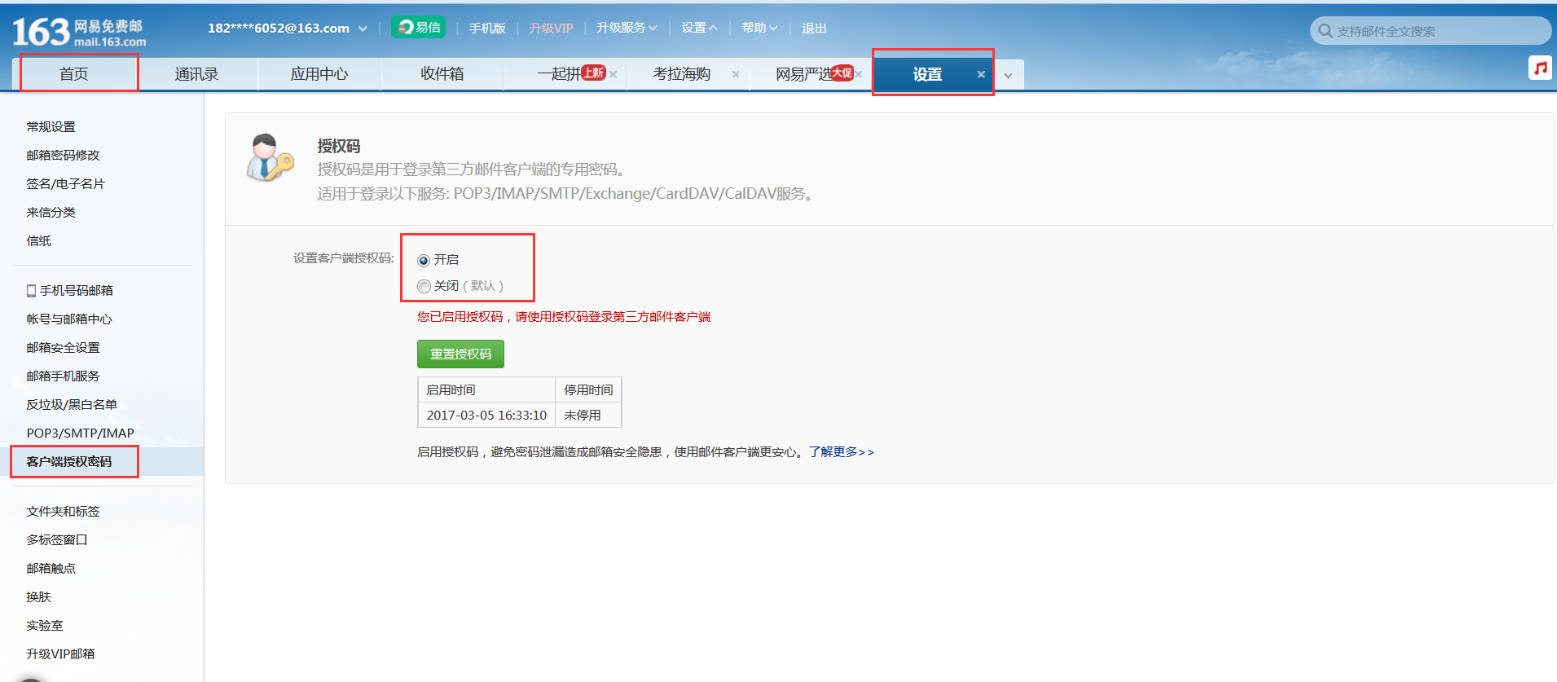Open the 帮助 dropdown menu
Viewport: 1557px width, 682px height.
click(x=759, y=28)
